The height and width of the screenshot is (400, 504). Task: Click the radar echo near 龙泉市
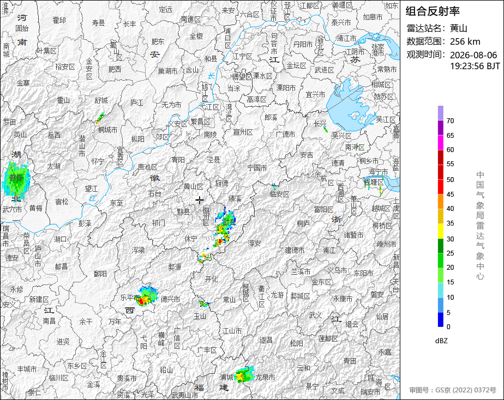244,374
